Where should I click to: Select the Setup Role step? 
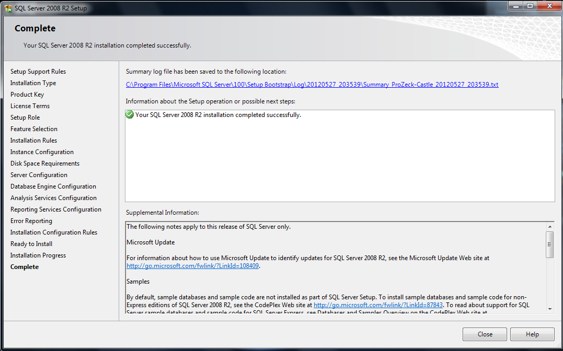click(25, 118)
